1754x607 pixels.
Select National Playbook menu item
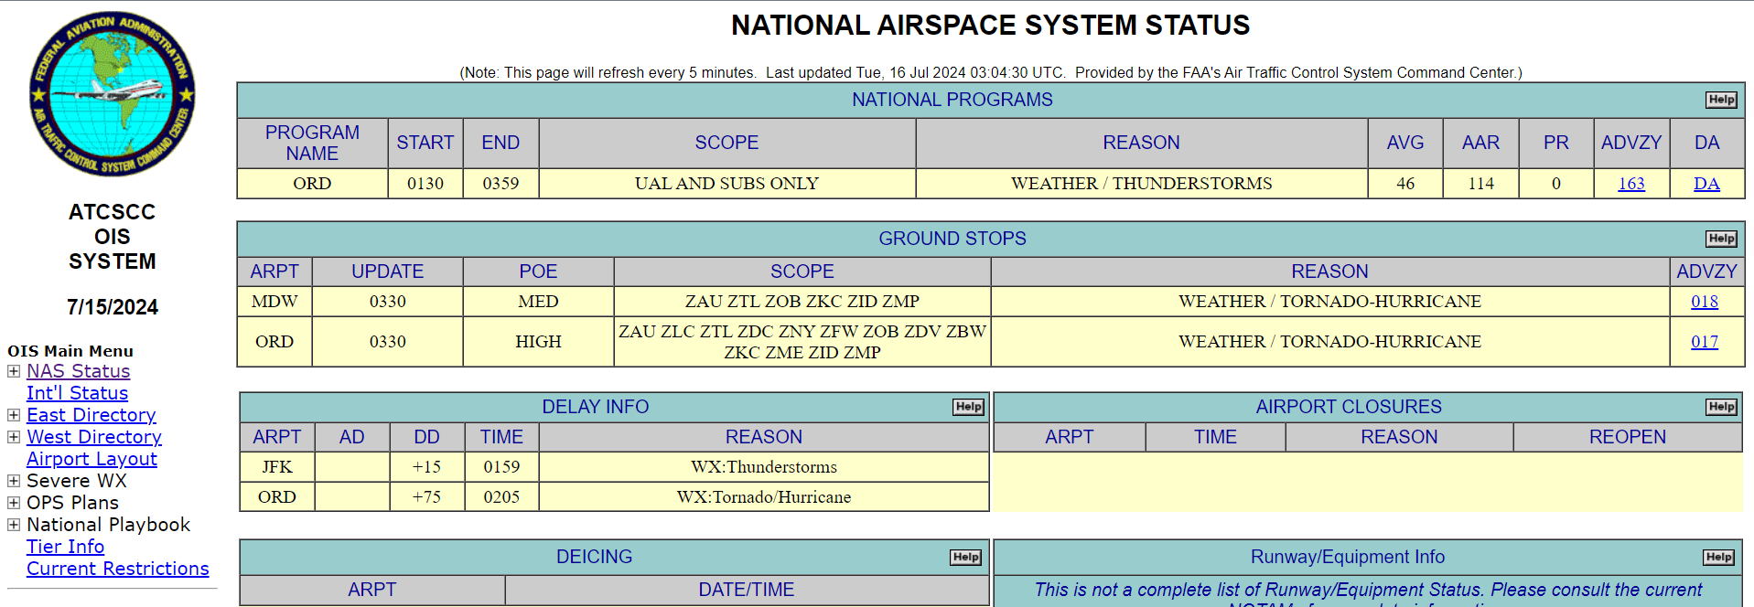[108, 525]
